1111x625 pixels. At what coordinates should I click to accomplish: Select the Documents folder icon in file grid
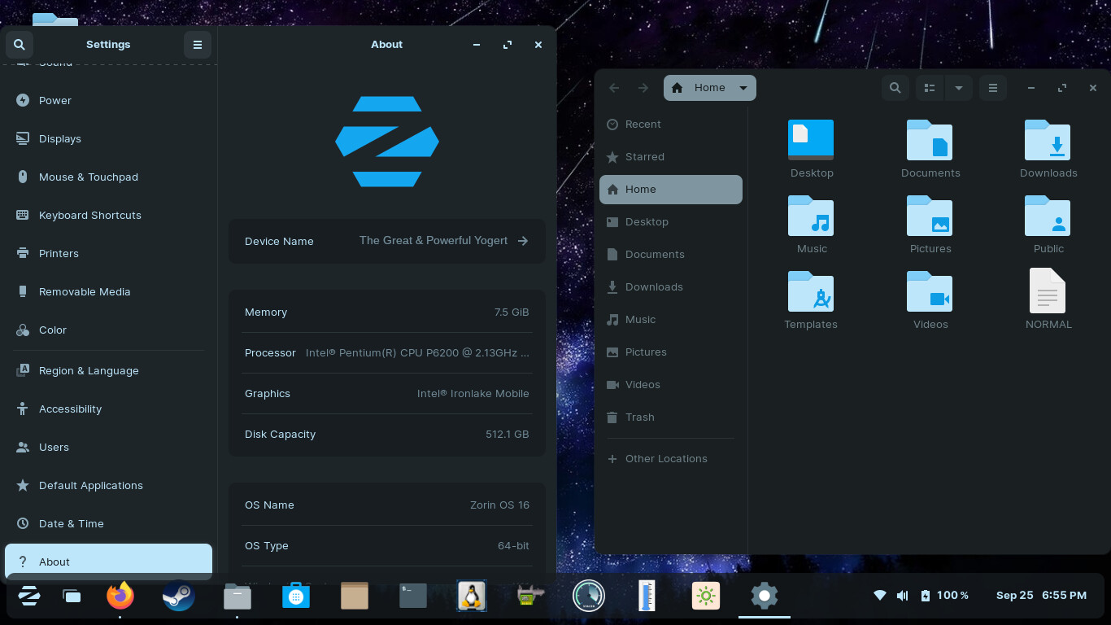[x=930, y=139]
